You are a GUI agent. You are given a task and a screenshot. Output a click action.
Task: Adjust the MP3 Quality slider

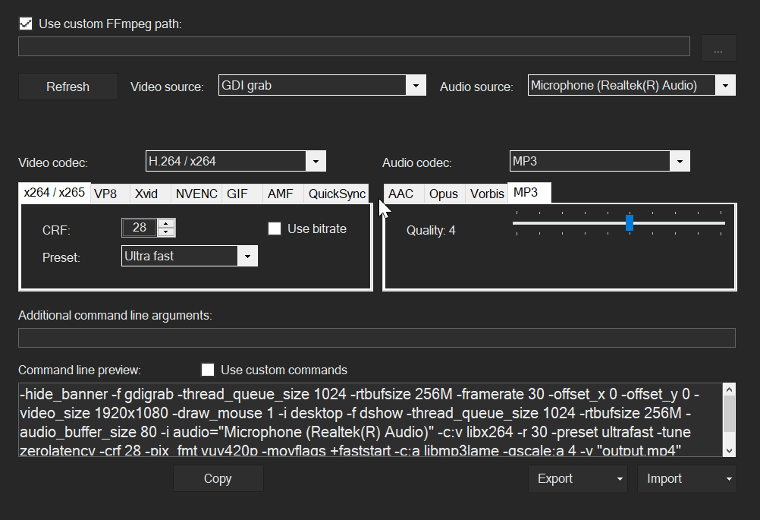pos(630,222)
